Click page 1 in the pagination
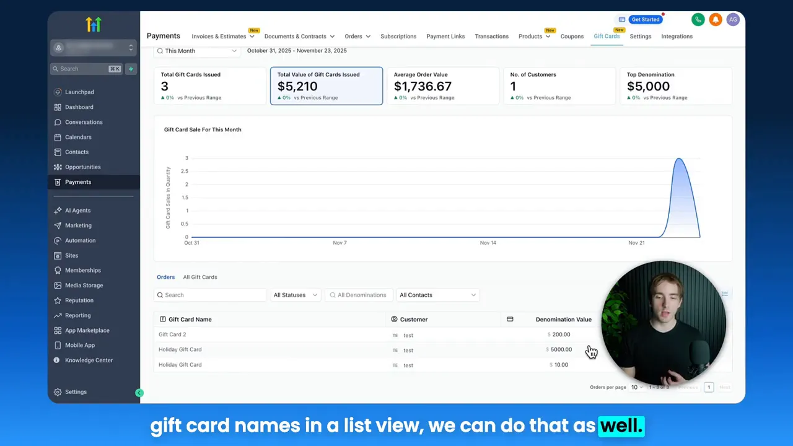Image resolution: width=793 pixels, height=446 pixels. coord(709,387)
